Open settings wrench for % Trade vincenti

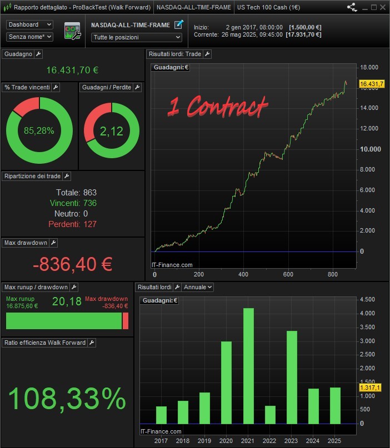56,87
